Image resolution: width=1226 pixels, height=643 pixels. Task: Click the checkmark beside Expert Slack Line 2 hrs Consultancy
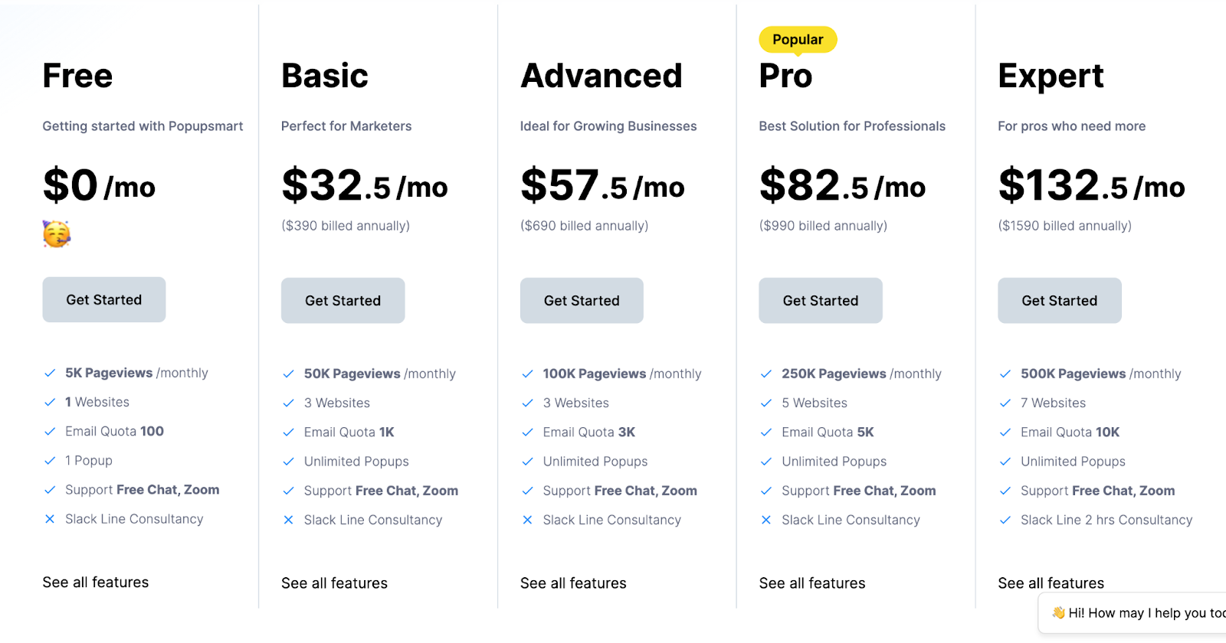[1005, 520]
